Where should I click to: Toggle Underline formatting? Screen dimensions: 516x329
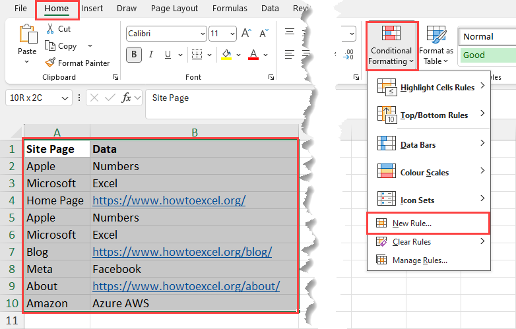pos(168,55)
